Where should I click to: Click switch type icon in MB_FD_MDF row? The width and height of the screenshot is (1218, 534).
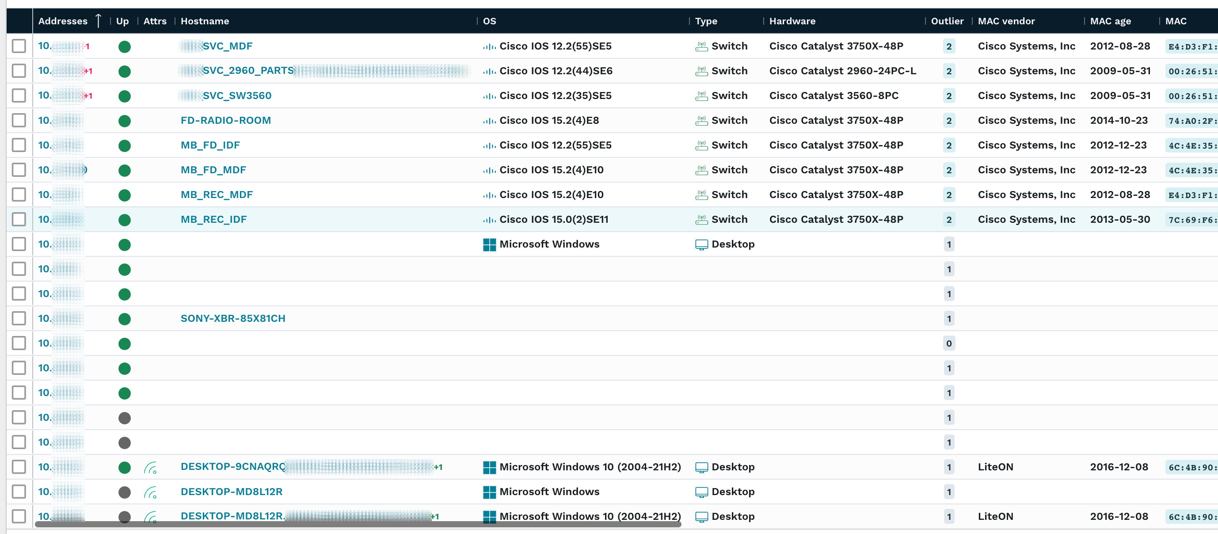pyautogui.click(x=701, y=170)
